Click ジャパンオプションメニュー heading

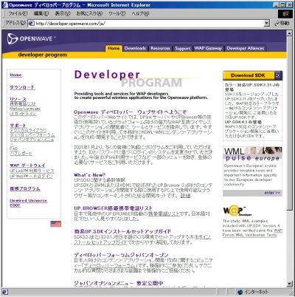click(119, 283)
